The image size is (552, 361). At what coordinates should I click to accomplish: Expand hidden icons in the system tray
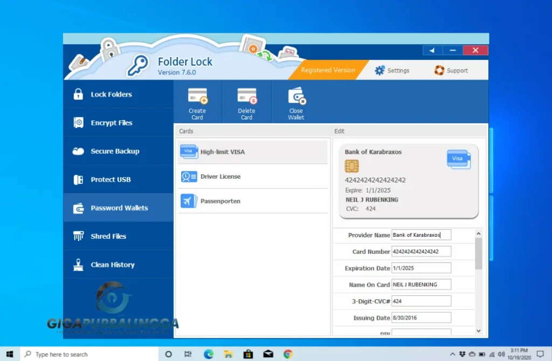453,354
